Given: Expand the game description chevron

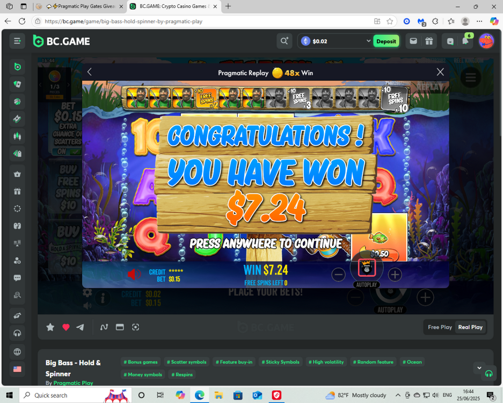Looking at the screenshot, I should point(479,368).
